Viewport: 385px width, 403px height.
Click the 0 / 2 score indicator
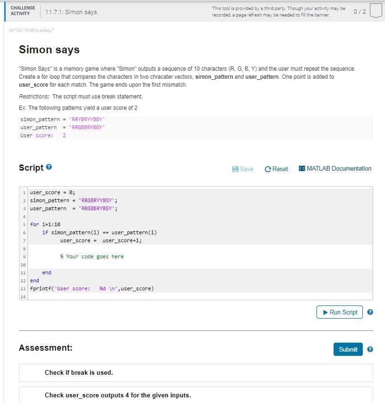point(359,11)
